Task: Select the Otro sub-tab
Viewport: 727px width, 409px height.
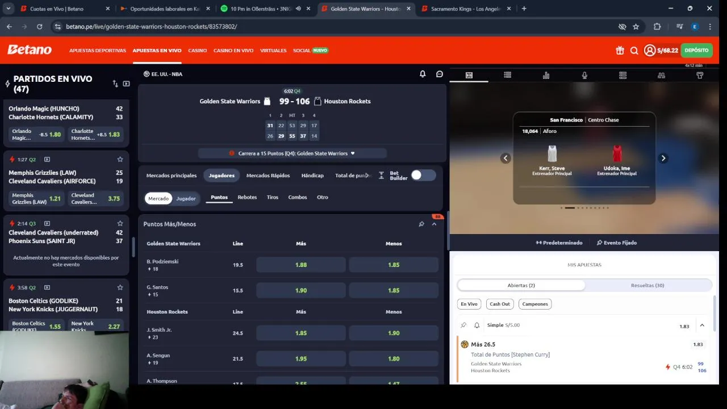Action: point(323,197)
